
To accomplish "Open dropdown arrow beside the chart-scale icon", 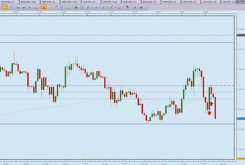I will (40, 7).
